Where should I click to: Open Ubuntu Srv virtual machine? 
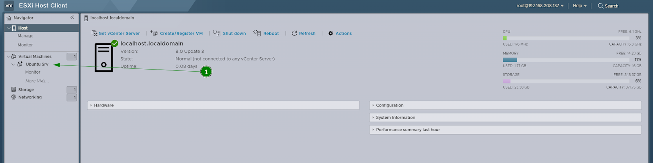pyautogui.click(x=37, y=64)
